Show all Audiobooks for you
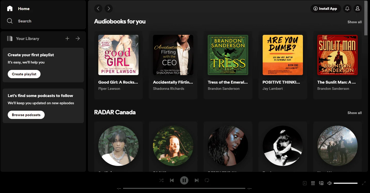 point(355,22)
